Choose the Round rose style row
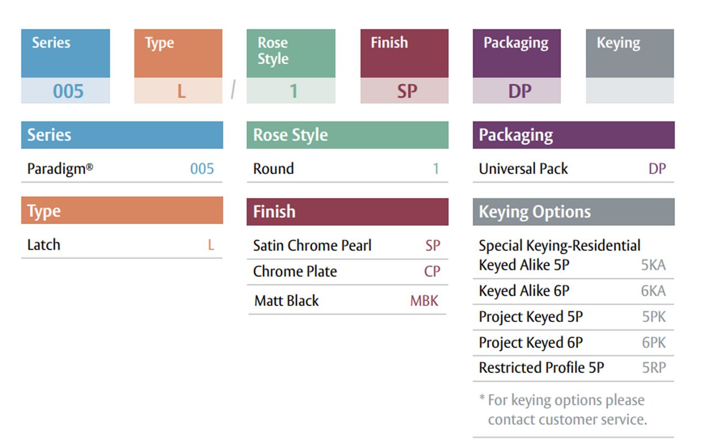 (347, 168)
